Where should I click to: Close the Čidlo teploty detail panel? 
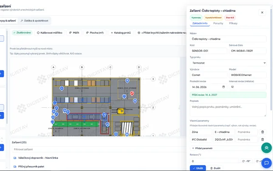262,13
